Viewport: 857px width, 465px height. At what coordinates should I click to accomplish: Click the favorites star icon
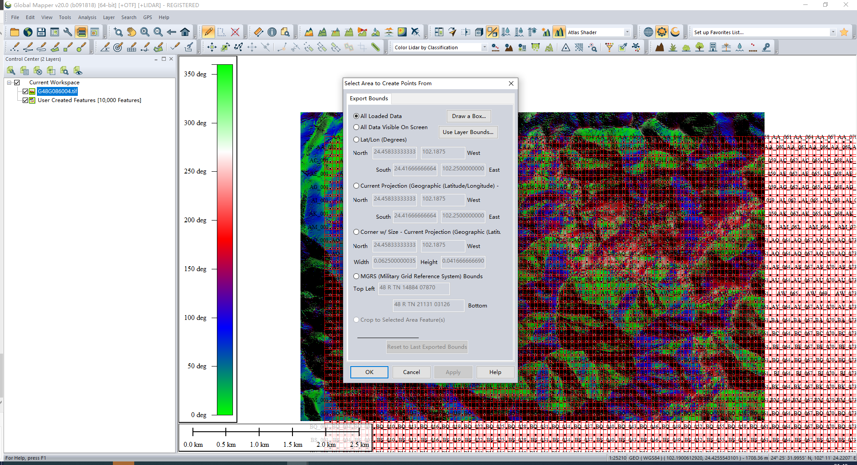click(844, 32)
